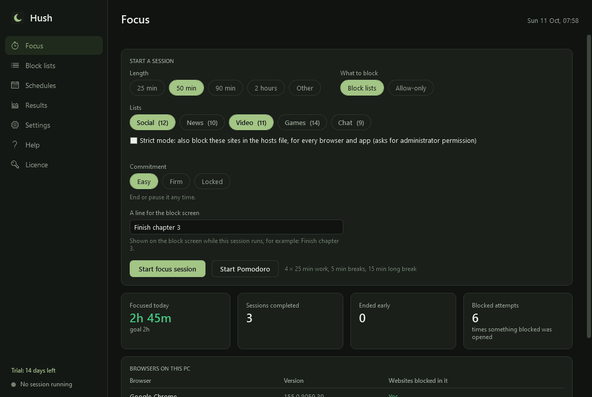The width and height of the screenshot is (592, 397).
Task: Select the 25 min length option
Action: coord(147,88)
